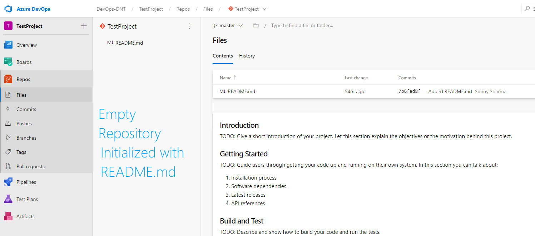
Task: Create a new project with the plus button
Action: pyautogui.click(x=84, y=26)
